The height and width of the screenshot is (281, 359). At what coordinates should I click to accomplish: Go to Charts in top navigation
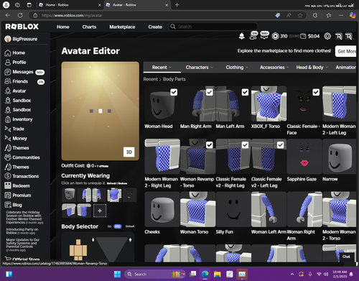pos(89,27)
